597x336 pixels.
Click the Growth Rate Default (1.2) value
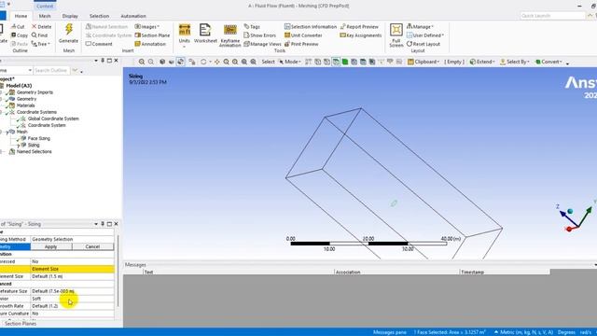73,306
